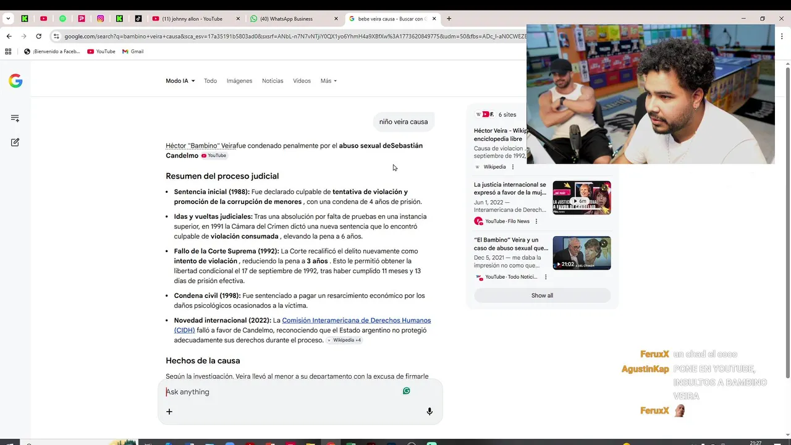Open the 6 sites source header
The height and width of the screenshot is (445, 791).
(496, 114)
